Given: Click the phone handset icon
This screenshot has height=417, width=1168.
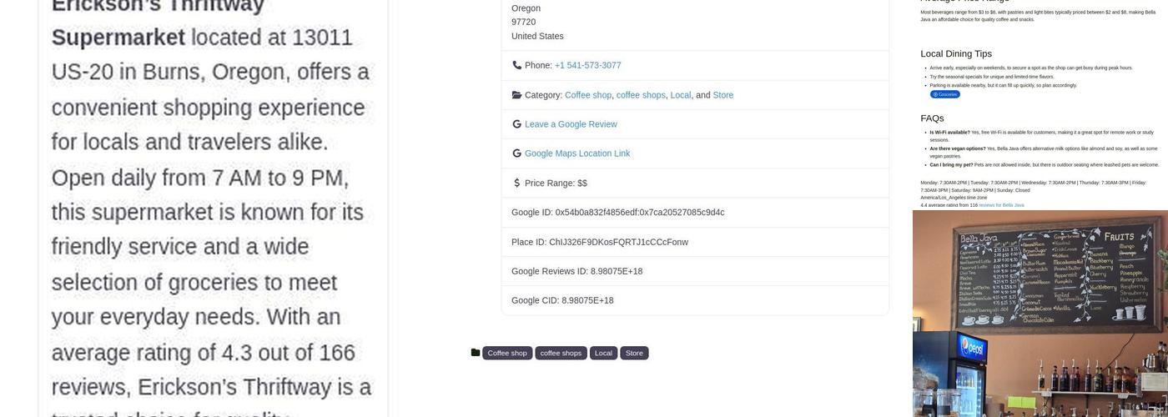Looking at the screenshot, I should coord(517,65).
